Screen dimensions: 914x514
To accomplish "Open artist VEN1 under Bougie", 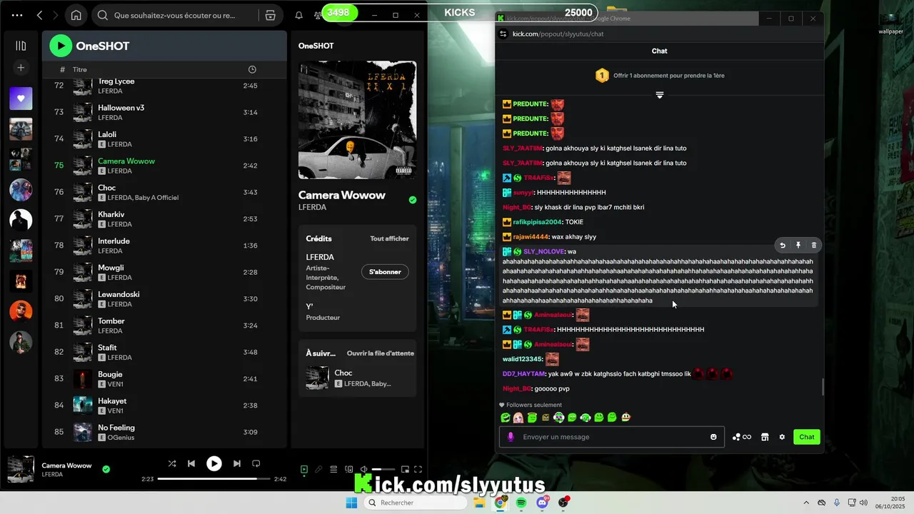I will [x=115, y=384].
